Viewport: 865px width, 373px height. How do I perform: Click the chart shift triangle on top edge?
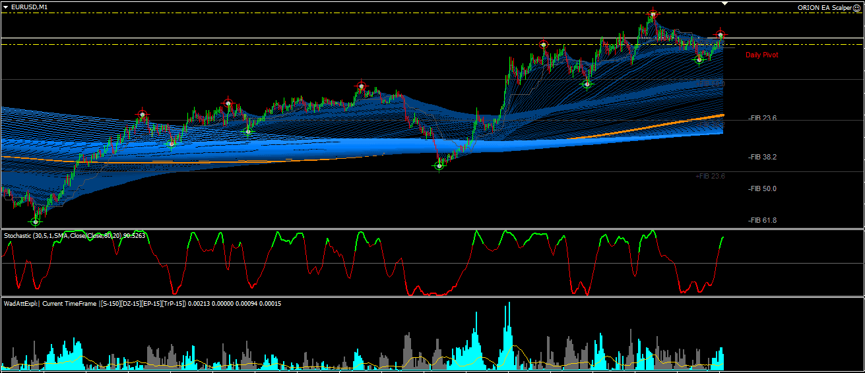pos(725,4)
